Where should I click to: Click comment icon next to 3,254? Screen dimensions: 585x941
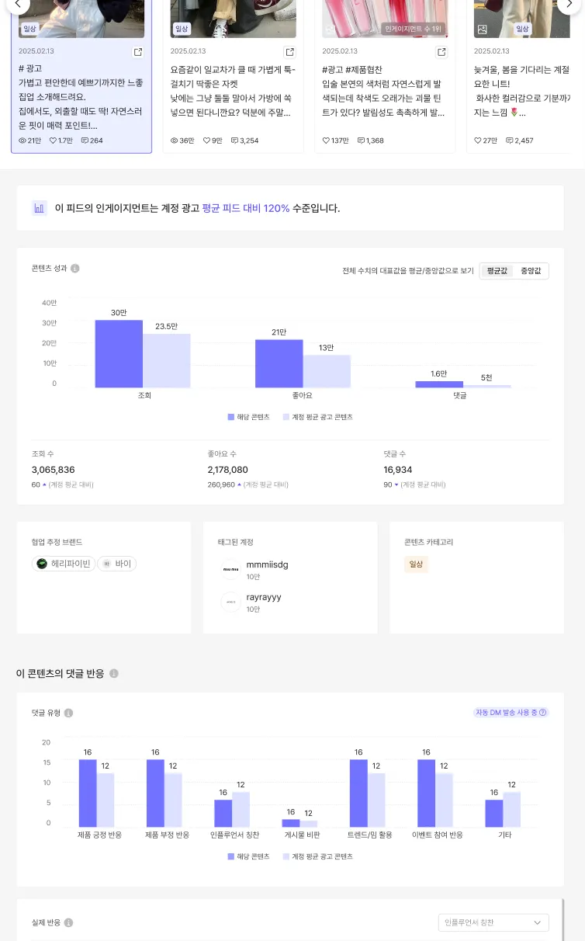(234, 141)
